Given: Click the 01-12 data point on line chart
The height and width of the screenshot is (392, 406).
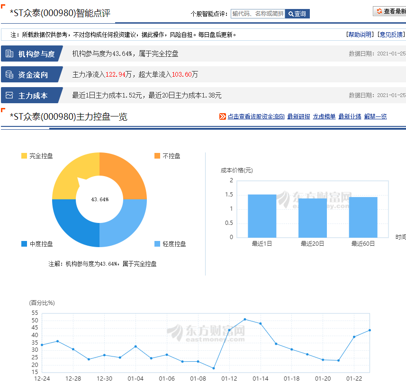Looking at the screenshot, I should 229,330.
